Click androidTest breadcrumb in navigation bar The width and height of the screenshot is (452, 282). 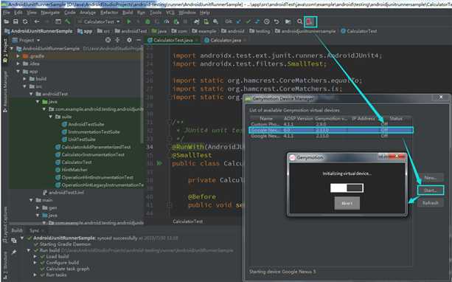(x=131, y=31)
